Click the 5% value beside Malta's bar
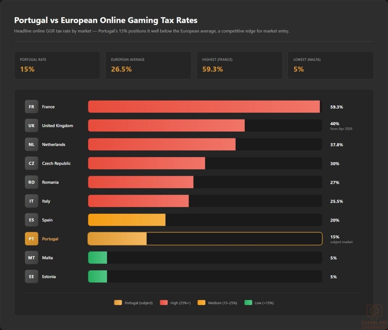 (x=333, y=258)
